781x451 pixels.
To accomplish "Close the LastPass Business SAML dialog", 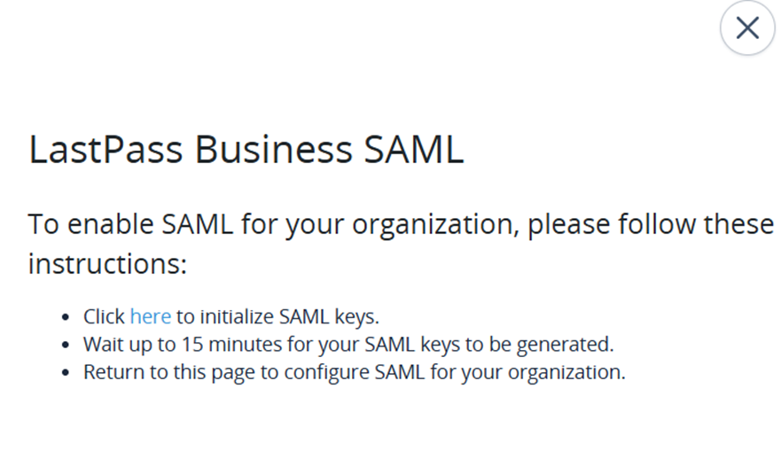I will pyautogui.click(x=747, y=28).
